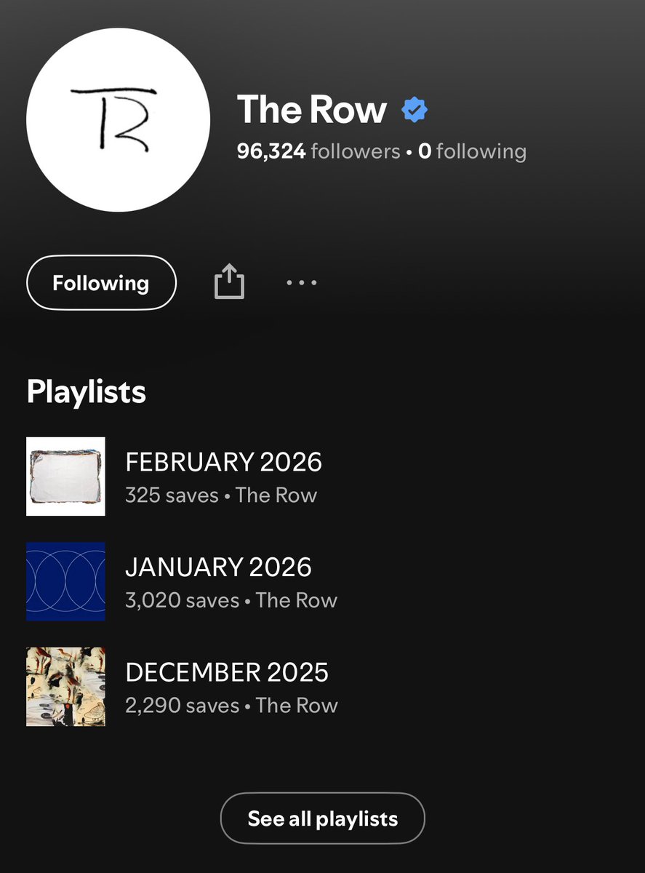Click the Playlists section heading
The image size is (645, 873).
pos(87,391)
